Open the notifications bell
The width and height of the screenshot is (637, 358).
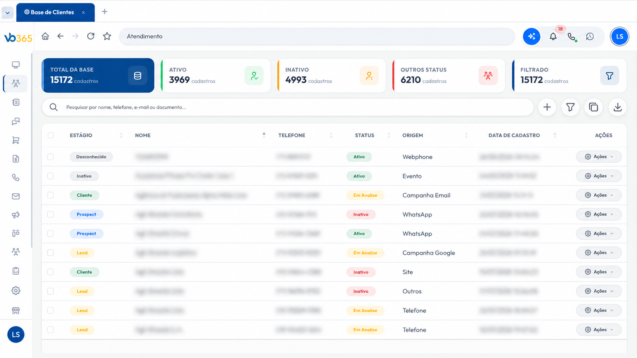(553, 37)
